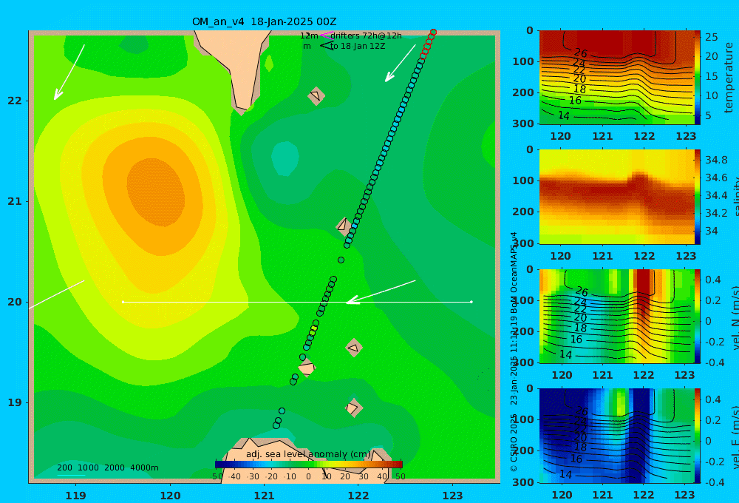
Task: Click the 'adj. sea level anomaly (cm)' label
Action: click(308, 454)
